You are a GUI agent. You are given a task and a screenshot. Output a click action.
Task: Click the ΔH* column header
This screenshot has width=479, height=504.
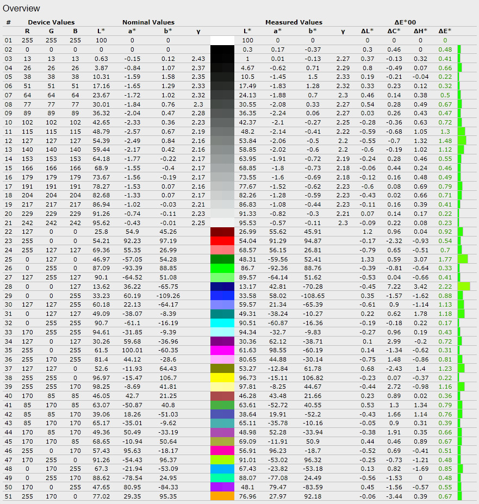pyautogui.click(x=420, y=31)
